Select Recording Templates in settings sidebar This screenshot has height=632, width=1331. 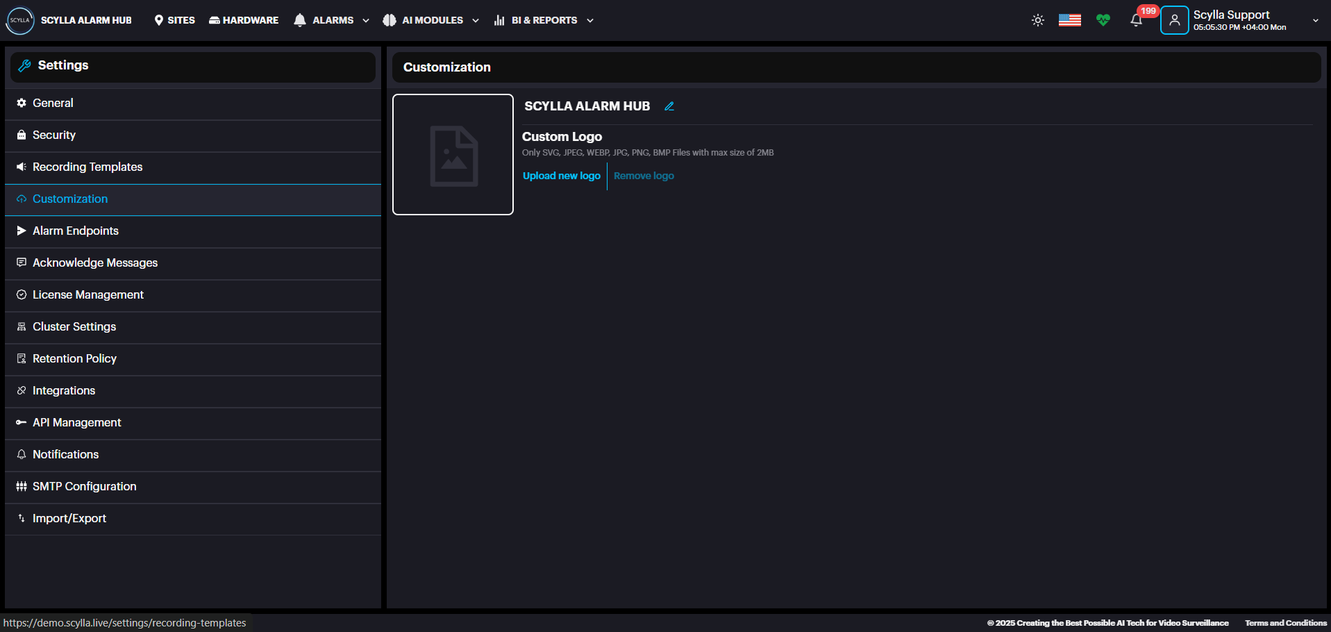coord(87,167)
